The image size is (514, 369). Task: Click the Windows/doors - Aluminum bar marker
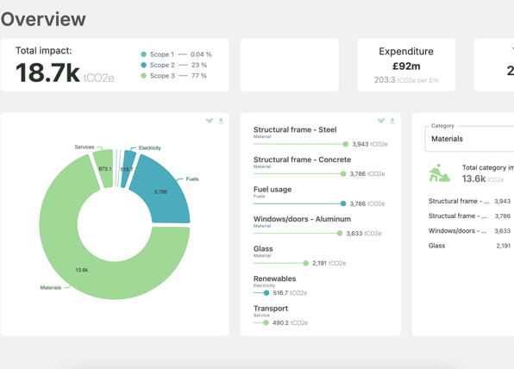tap(340, 234)
